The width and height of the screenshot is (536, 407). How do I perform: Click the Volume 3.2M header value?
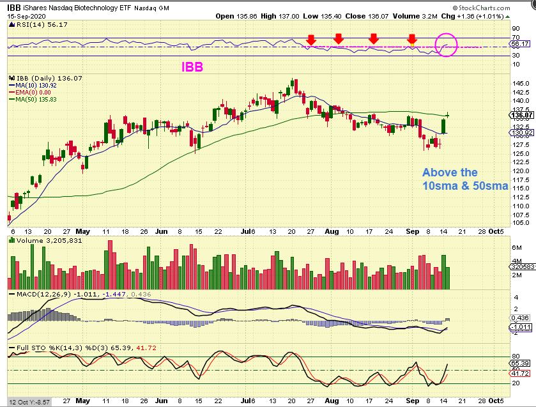point(415,16)
